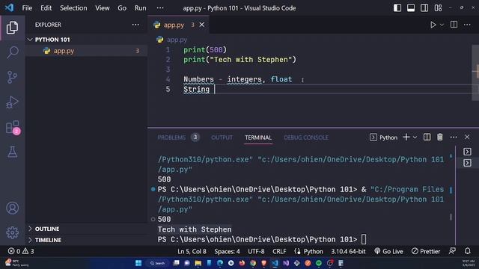Open launch profile dropdown next to plus
479x269 pixels.
[x=415, y=137]
